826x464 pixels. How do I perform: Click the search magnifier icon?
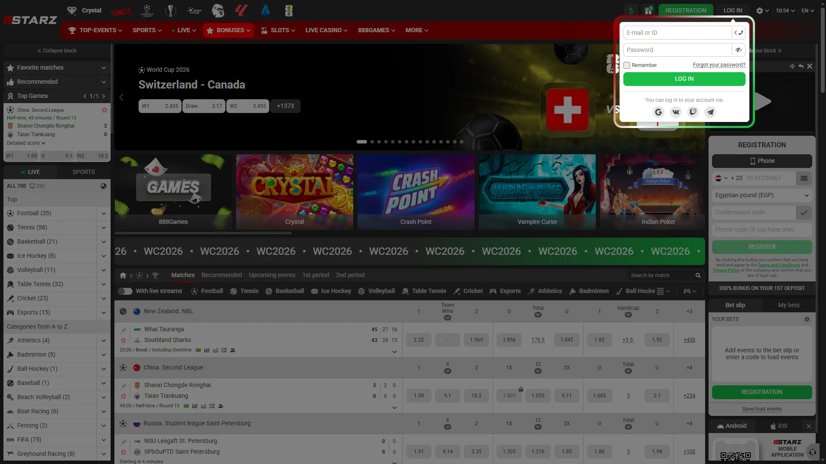pyautogui.click(x=698, y=275)
